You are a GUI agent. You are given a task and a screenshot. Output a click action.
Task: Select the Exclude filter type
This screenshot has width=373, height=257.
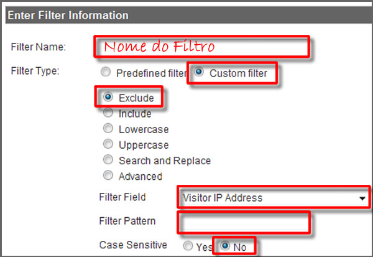(108, 98)
